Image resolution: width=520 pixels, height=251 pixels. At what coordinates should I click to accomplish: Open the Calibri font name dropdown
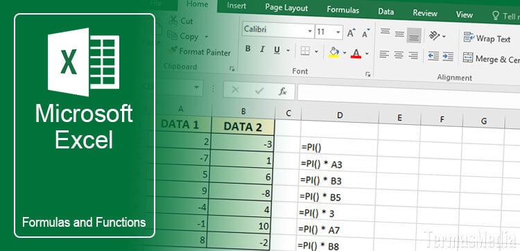point(310,31)
